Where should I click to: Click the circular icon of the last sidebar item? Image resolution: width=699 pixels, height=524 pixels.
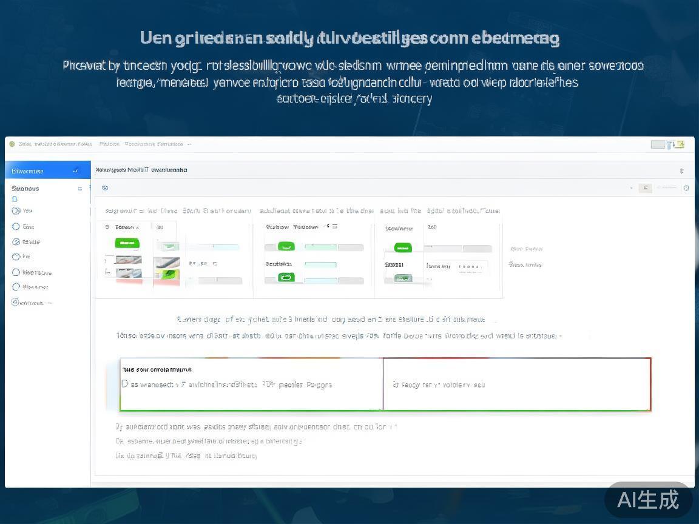[x=15, y=302]
